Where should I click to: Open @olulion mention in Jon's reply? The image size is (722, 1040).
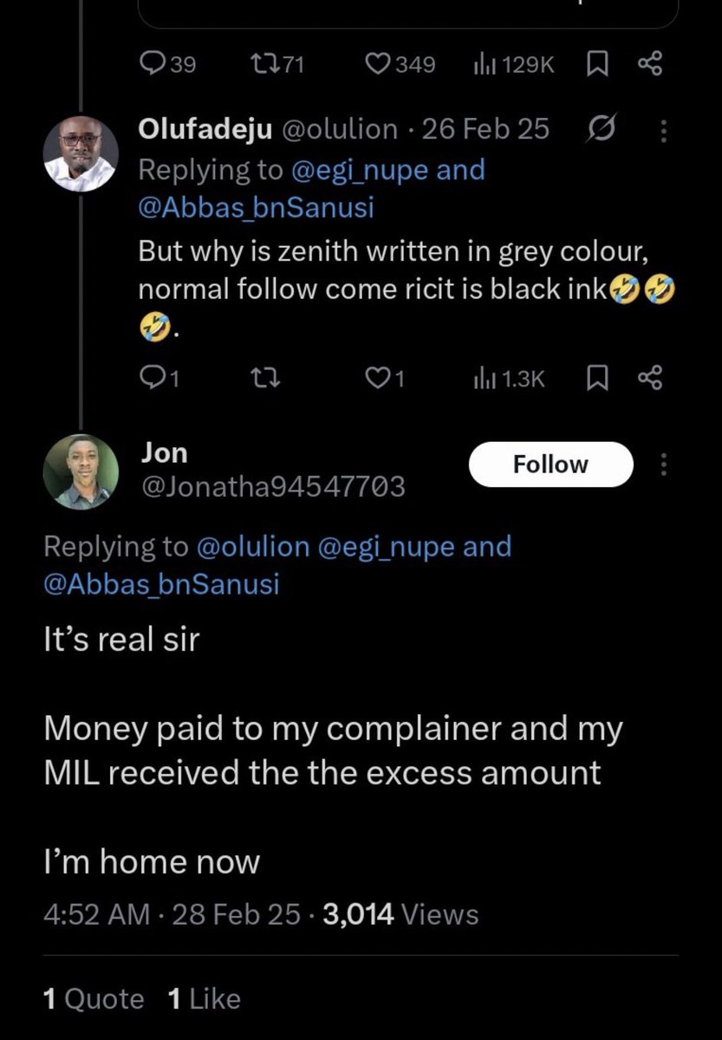tap(252, 547)
